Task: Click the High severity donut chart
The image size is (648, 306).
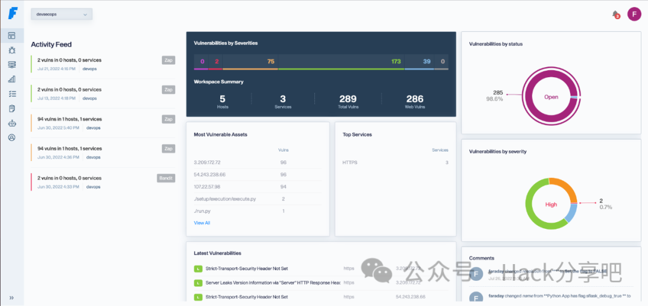Action: click(x=551, y=204)
